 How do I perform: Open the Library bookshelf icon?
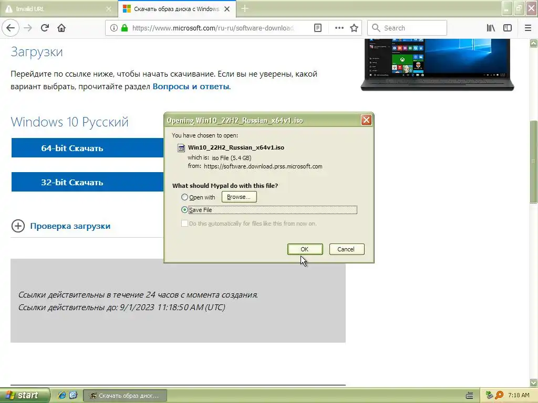pos(491,28)
